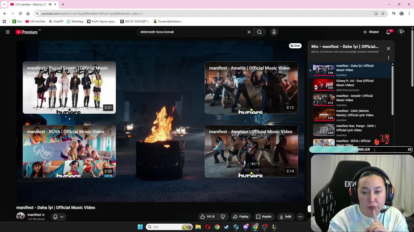Start voice search with microphone icon

click(x=274, y=32)
